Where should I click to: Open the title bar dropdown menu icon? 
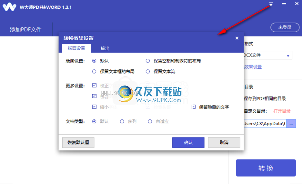coord(271,4)
